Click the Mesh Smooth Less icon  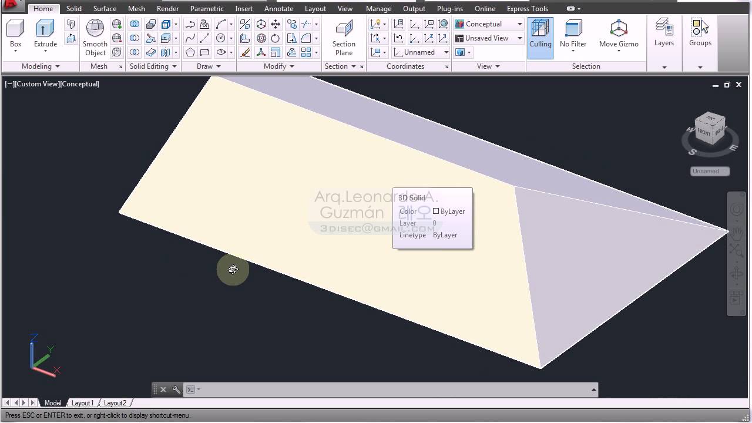point(116,38)
